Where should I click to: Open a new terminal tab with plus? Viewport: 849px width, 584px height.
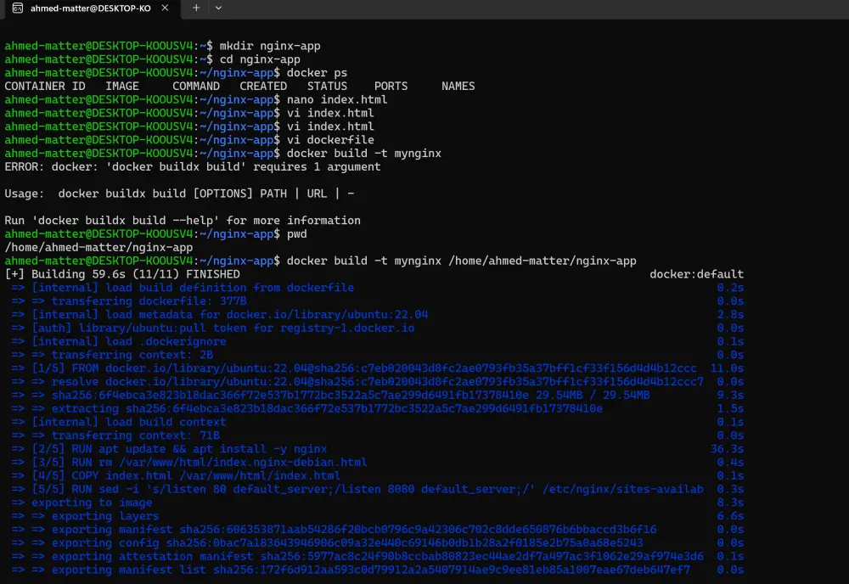pos(196,8)
